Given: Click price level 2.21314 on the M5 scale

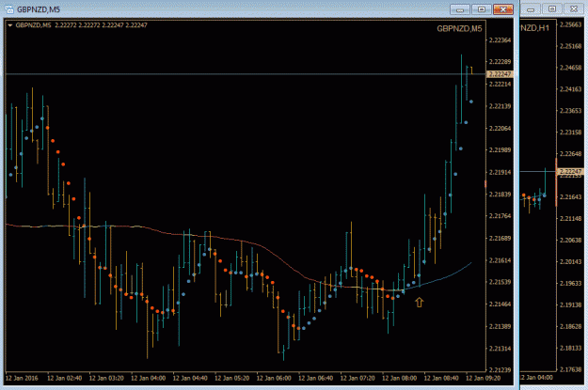Looking at the screenshot, I should click(x=500, y=349).
